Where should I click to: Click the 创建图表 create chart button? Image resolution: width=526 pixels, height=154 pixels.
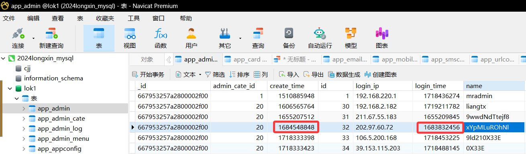pos(380,74)
